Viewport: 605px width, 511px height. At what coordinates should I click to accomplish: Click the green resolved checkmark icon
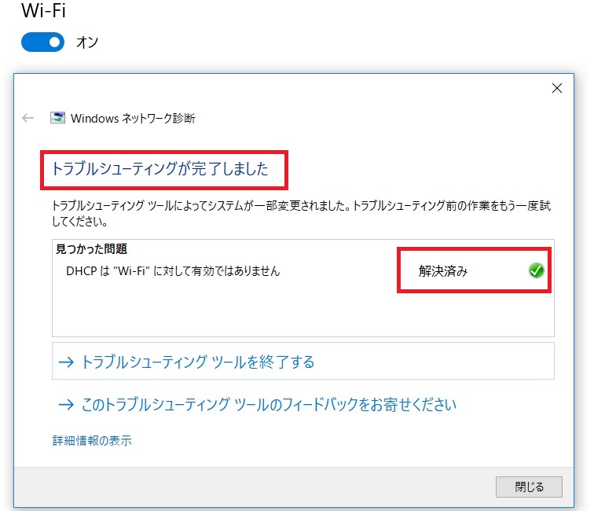537,270
